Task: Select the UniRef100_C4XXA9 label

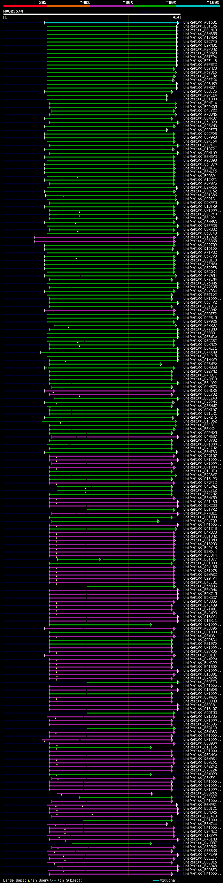Action: (200, 352)
